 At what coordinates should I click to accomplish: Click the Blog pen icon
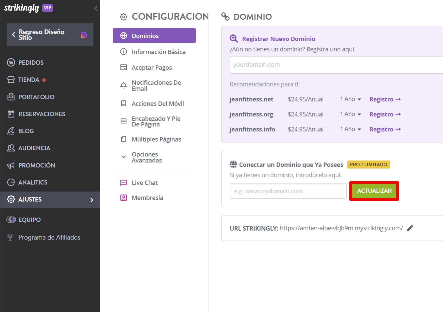click(11, 131)
